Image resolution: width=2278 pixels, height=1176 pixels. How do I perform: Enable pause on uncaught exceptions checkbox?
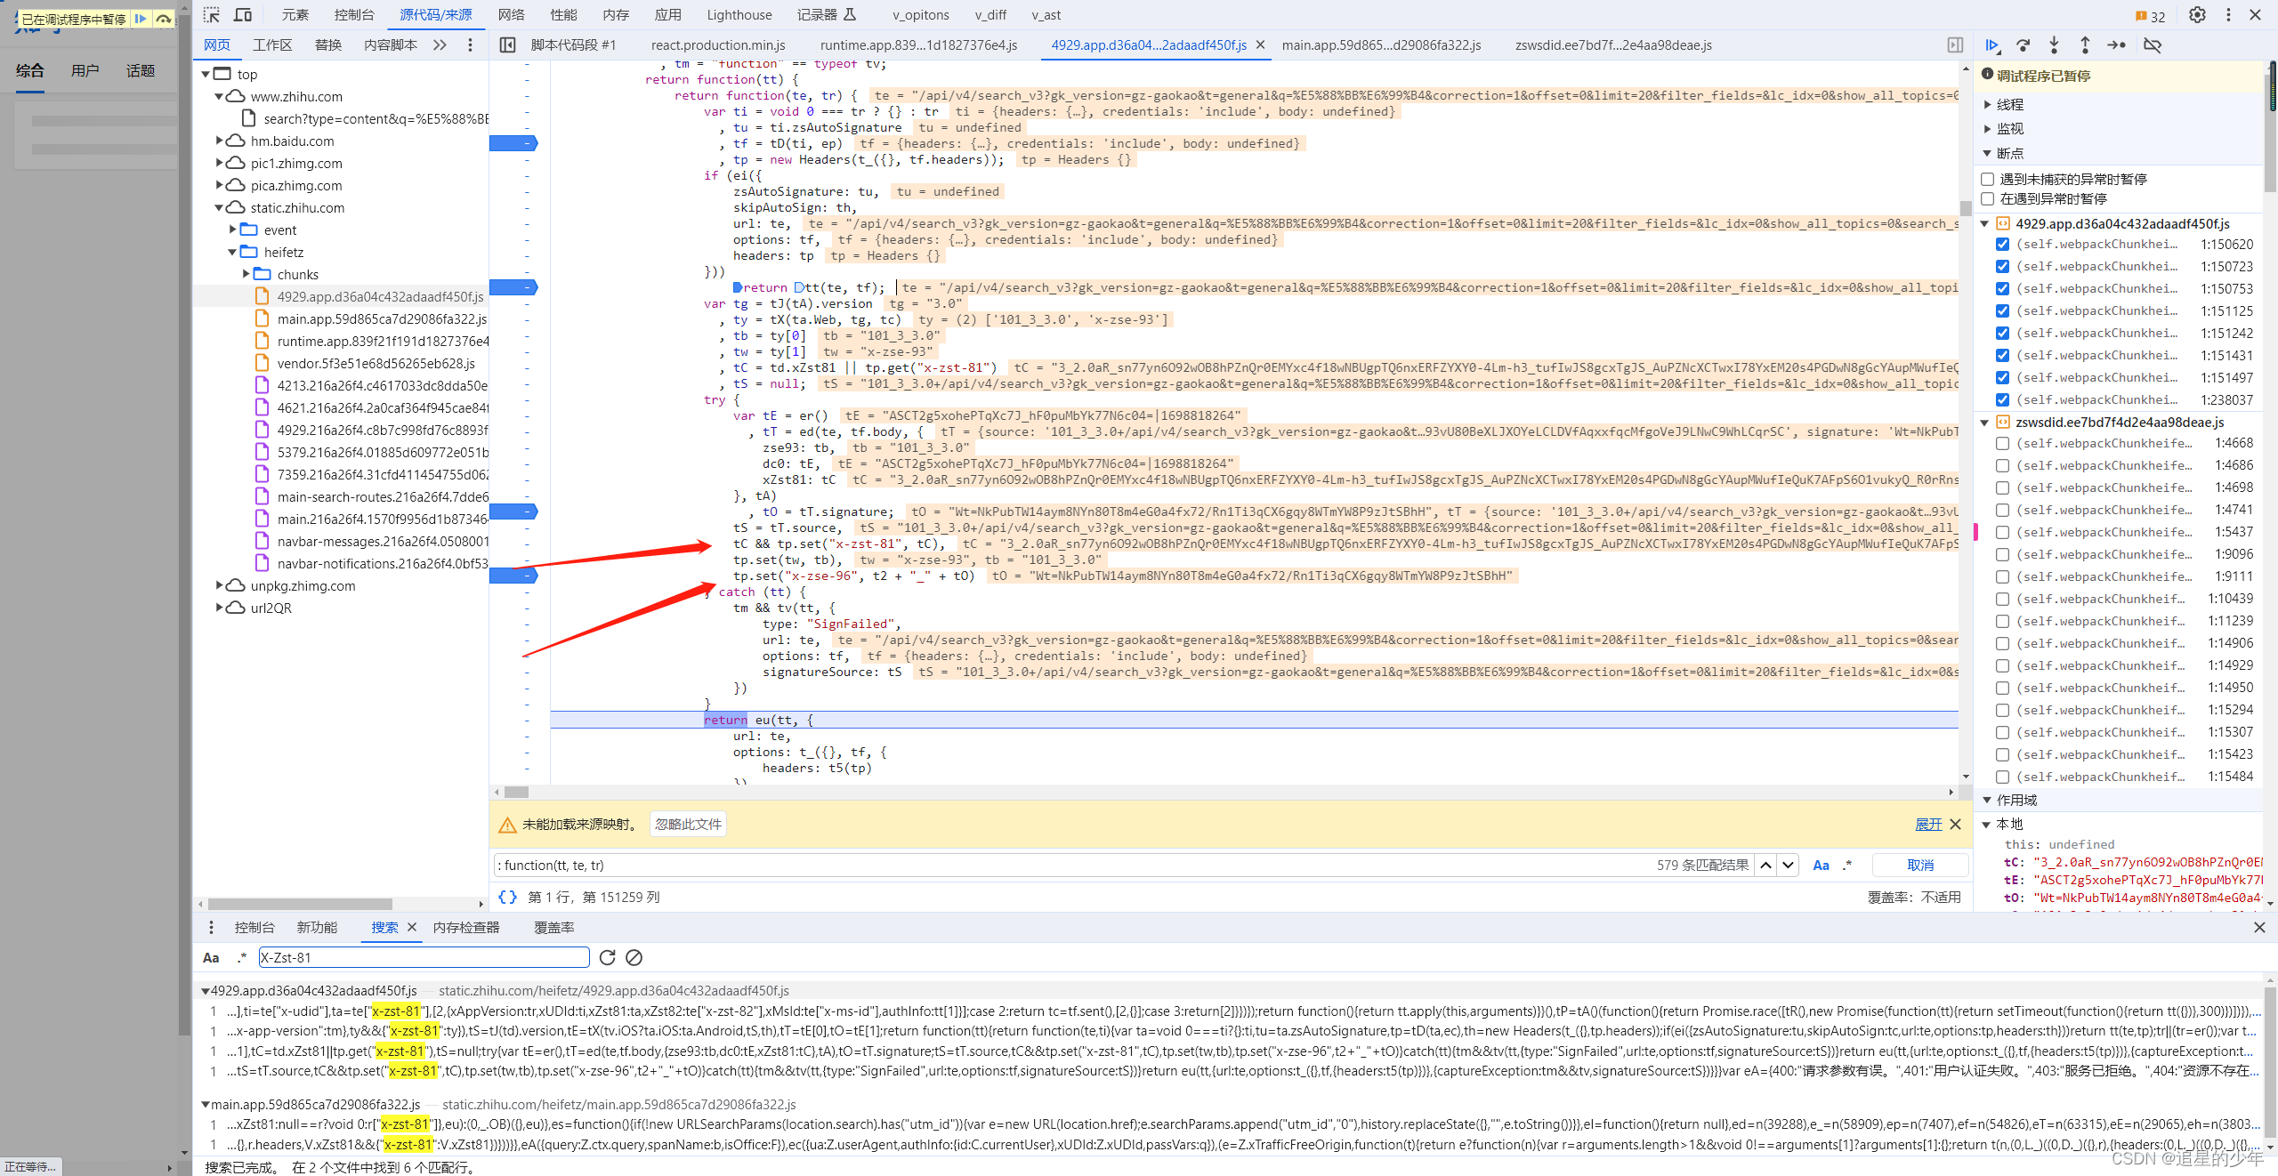[1988, 179]
